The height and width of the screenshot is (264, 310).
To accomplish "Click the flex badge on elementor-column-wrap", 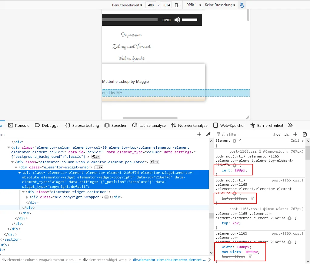I will pos(155,162).
